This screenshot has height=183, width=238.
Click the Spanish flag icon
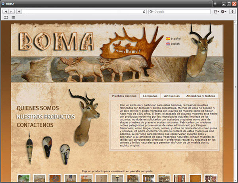click(168, 38)
